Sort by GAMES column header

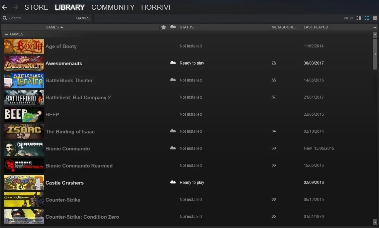click(54, 27)
